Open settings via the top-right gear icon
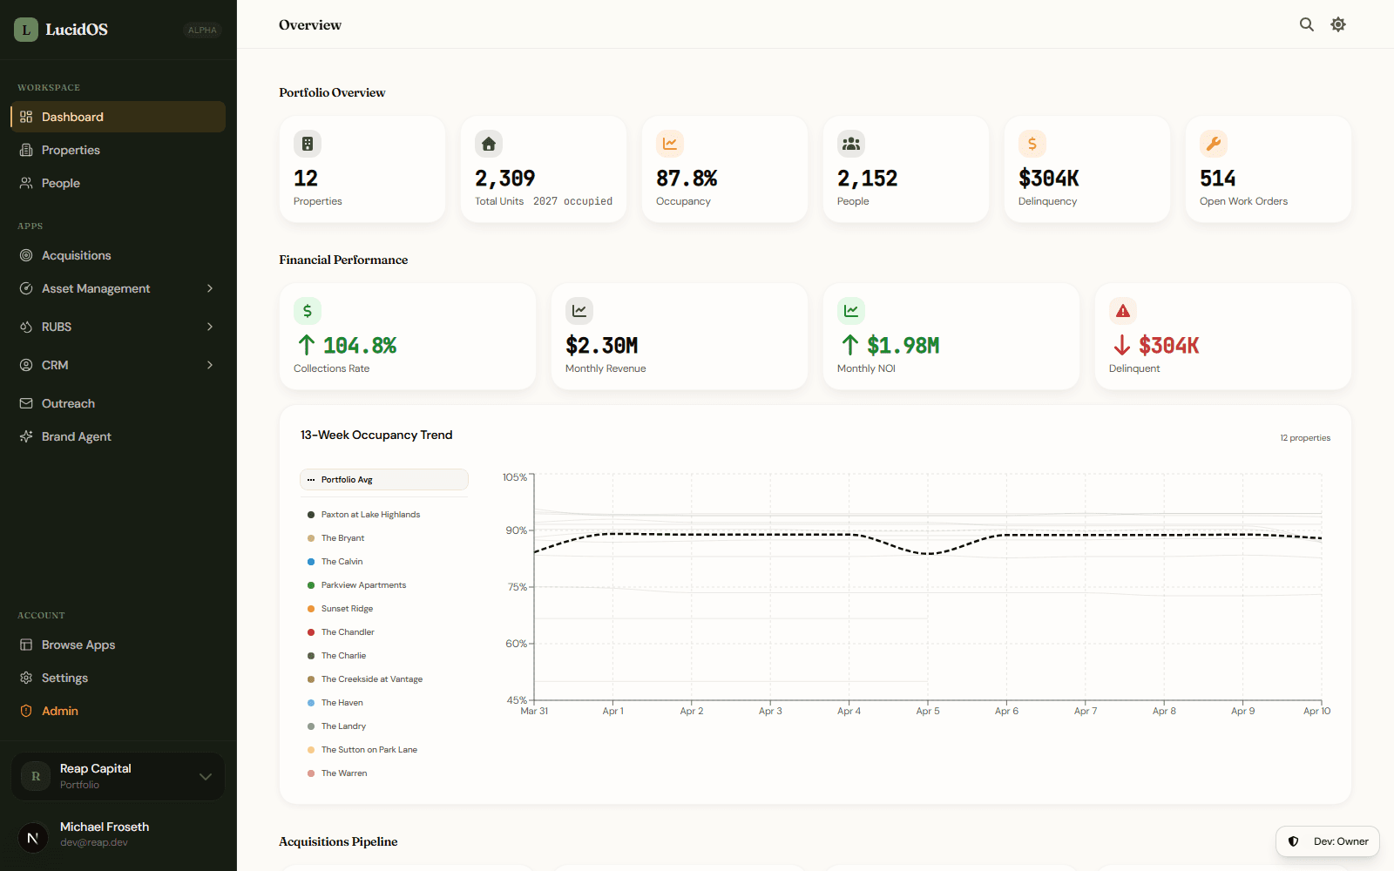Screen dimensions: 1394x871 point(1338,24)
